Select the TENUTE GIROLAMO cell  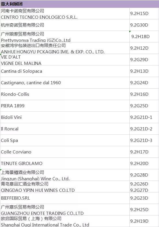click(65, 164)
